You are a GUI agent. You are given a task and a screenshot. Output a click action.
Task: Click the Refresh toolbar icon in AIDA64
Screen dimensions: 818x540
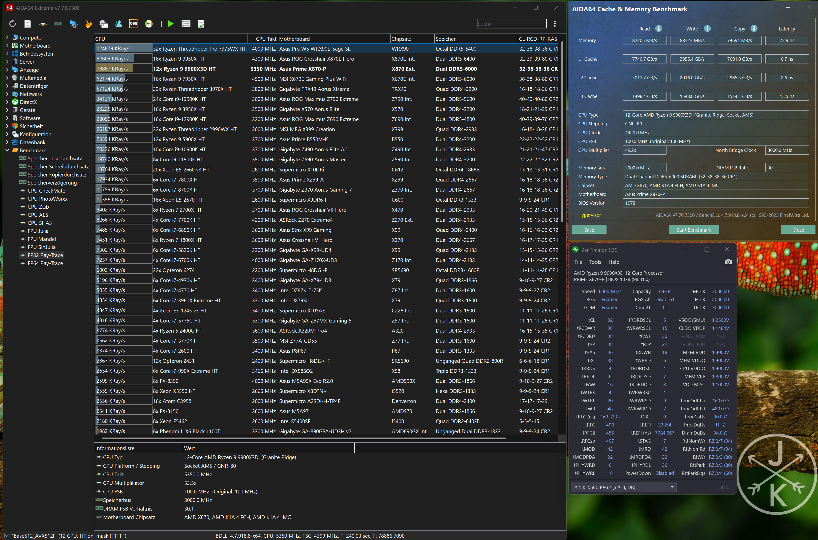[12, 23]
